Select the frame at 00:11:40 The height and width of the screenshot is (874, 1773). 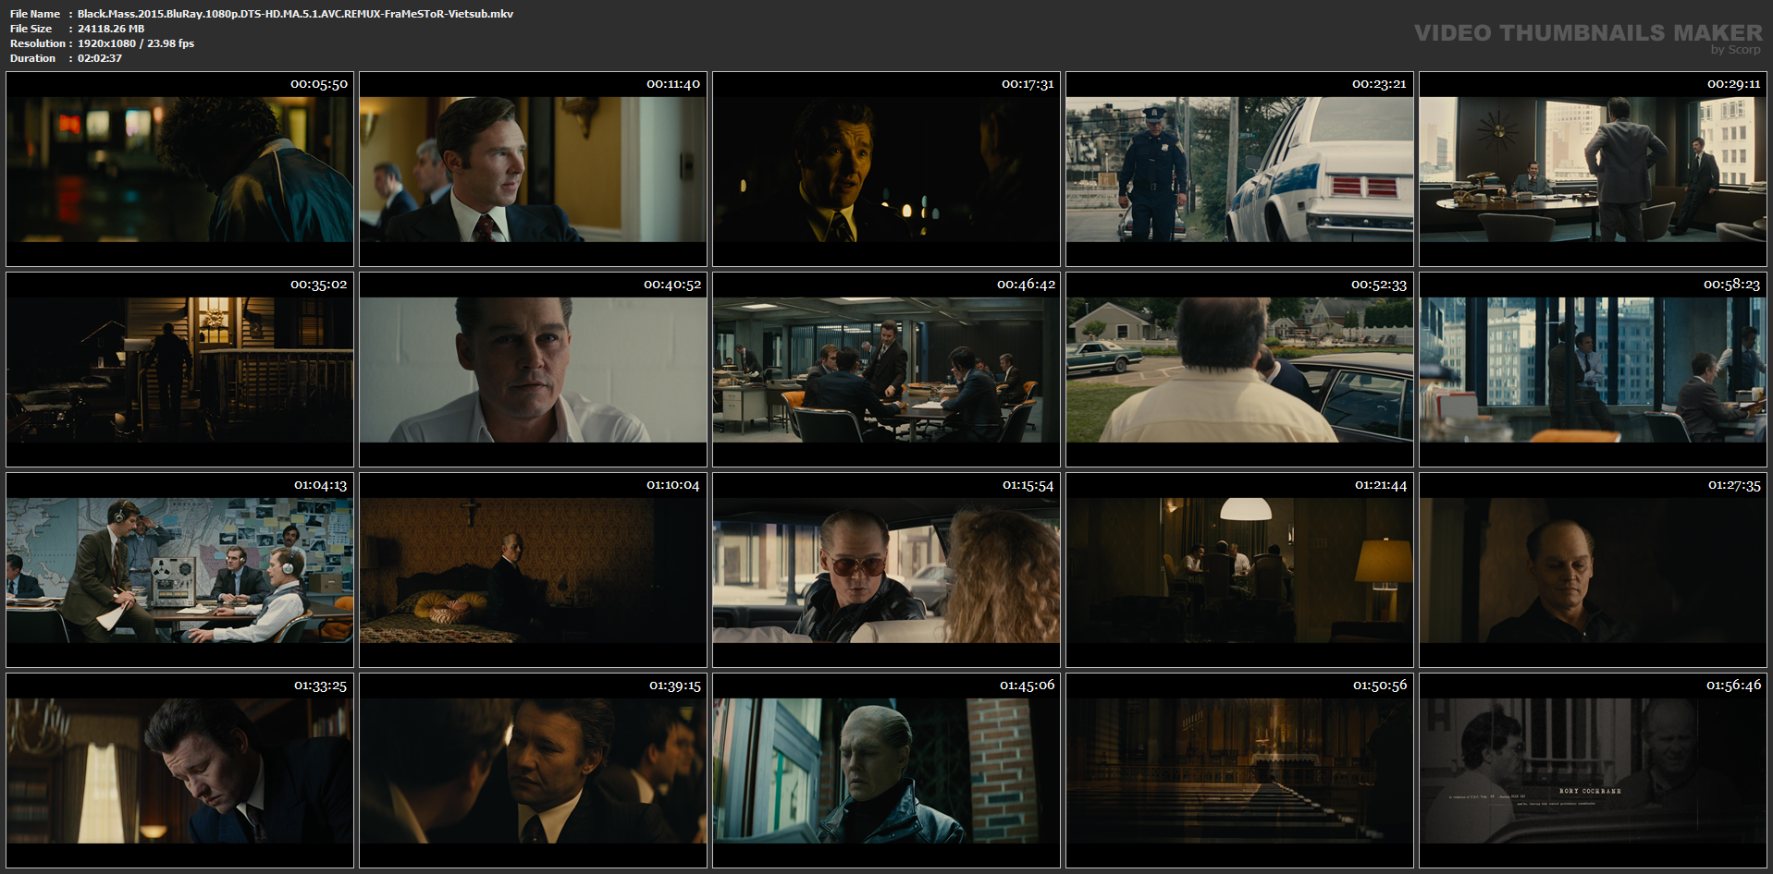click(533, 169)
